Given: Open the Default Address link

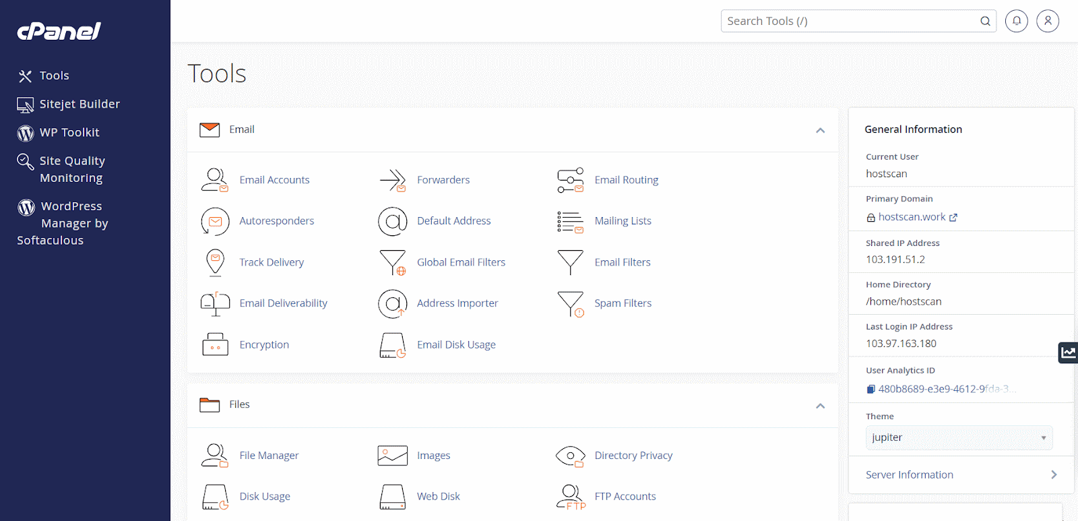Looking at the screenshot, I should click(454, 221).
